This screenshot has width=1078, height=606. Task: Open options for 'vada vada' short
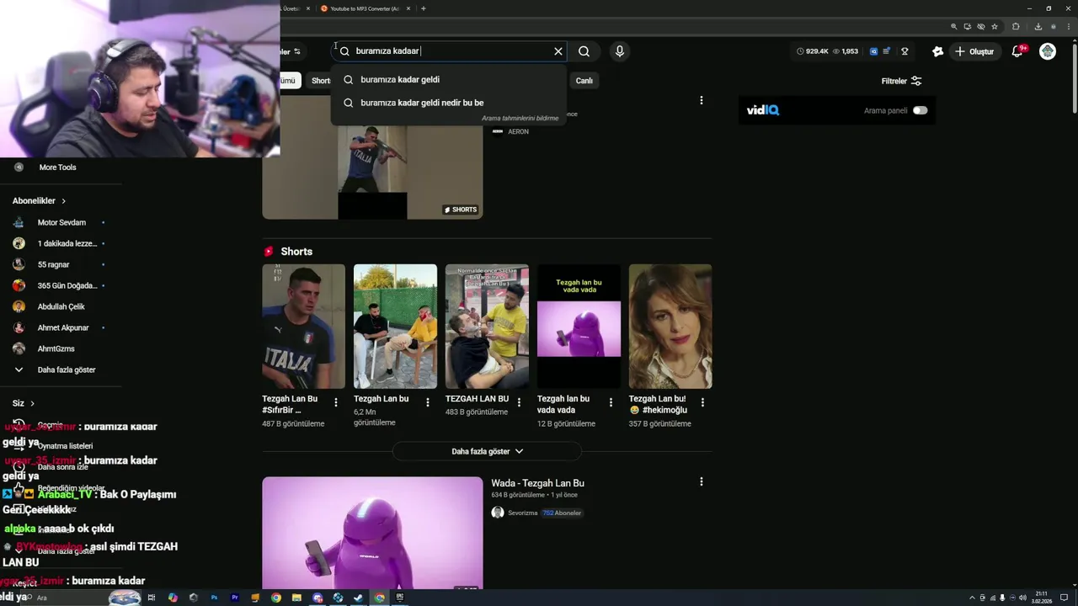(x=611, y=402)
